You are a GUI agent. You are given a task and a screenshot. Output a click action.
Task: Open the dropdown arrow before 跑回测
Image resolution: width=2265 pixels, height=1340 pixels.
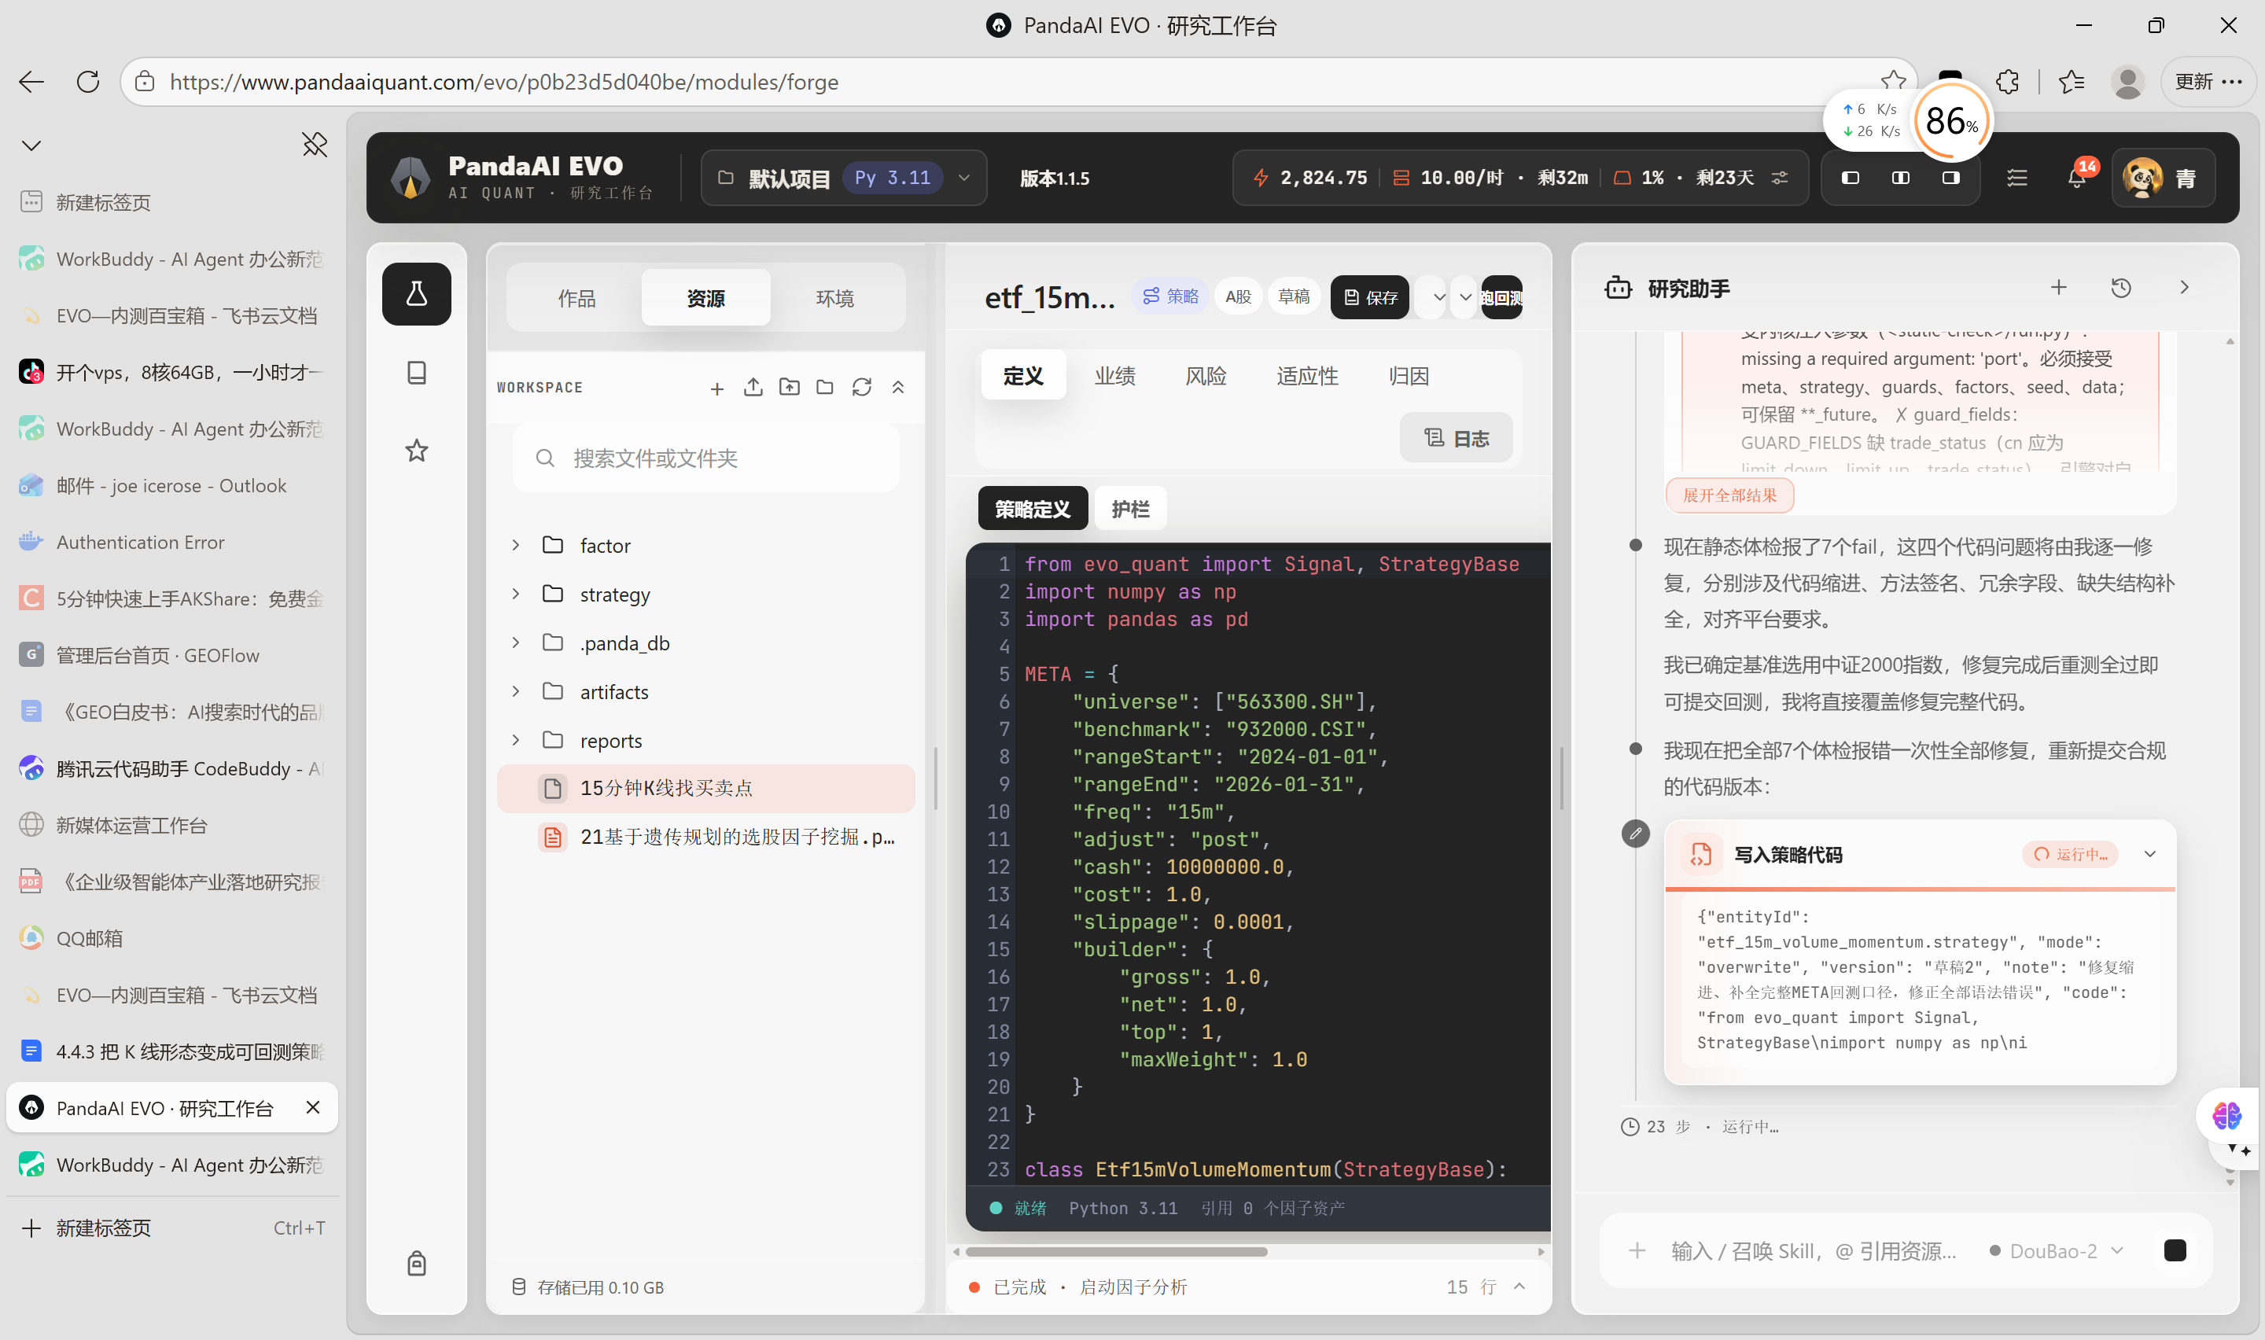tap(1465, 297)
